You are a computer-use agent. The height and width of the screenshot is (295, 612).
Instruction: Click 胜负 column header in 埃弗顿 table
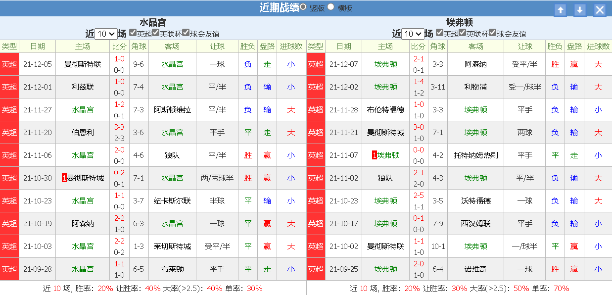coord(555,47)
